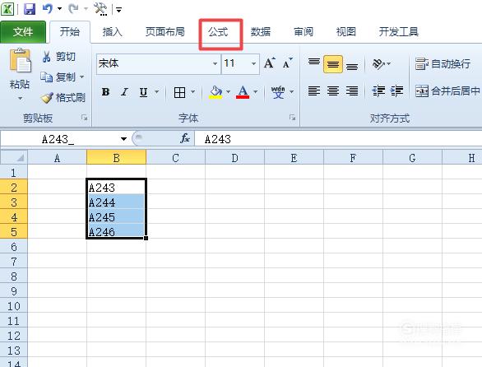Toggle Bold formatting
Screen dimensions: 482x367
point(105,92)
